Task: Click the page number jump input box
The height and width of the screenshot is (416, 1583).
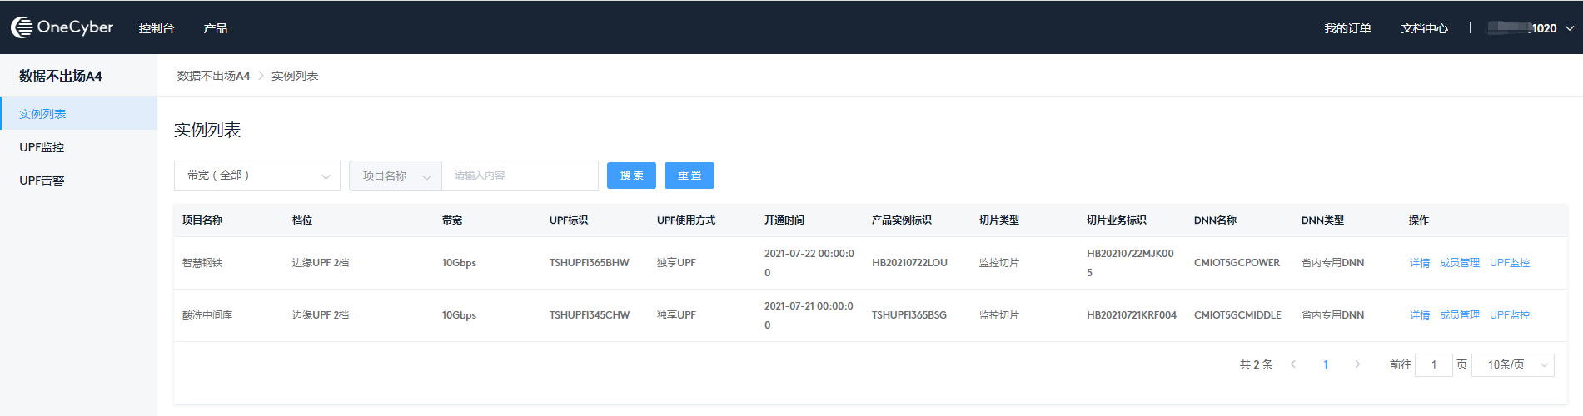Action: coord(1433,365)
